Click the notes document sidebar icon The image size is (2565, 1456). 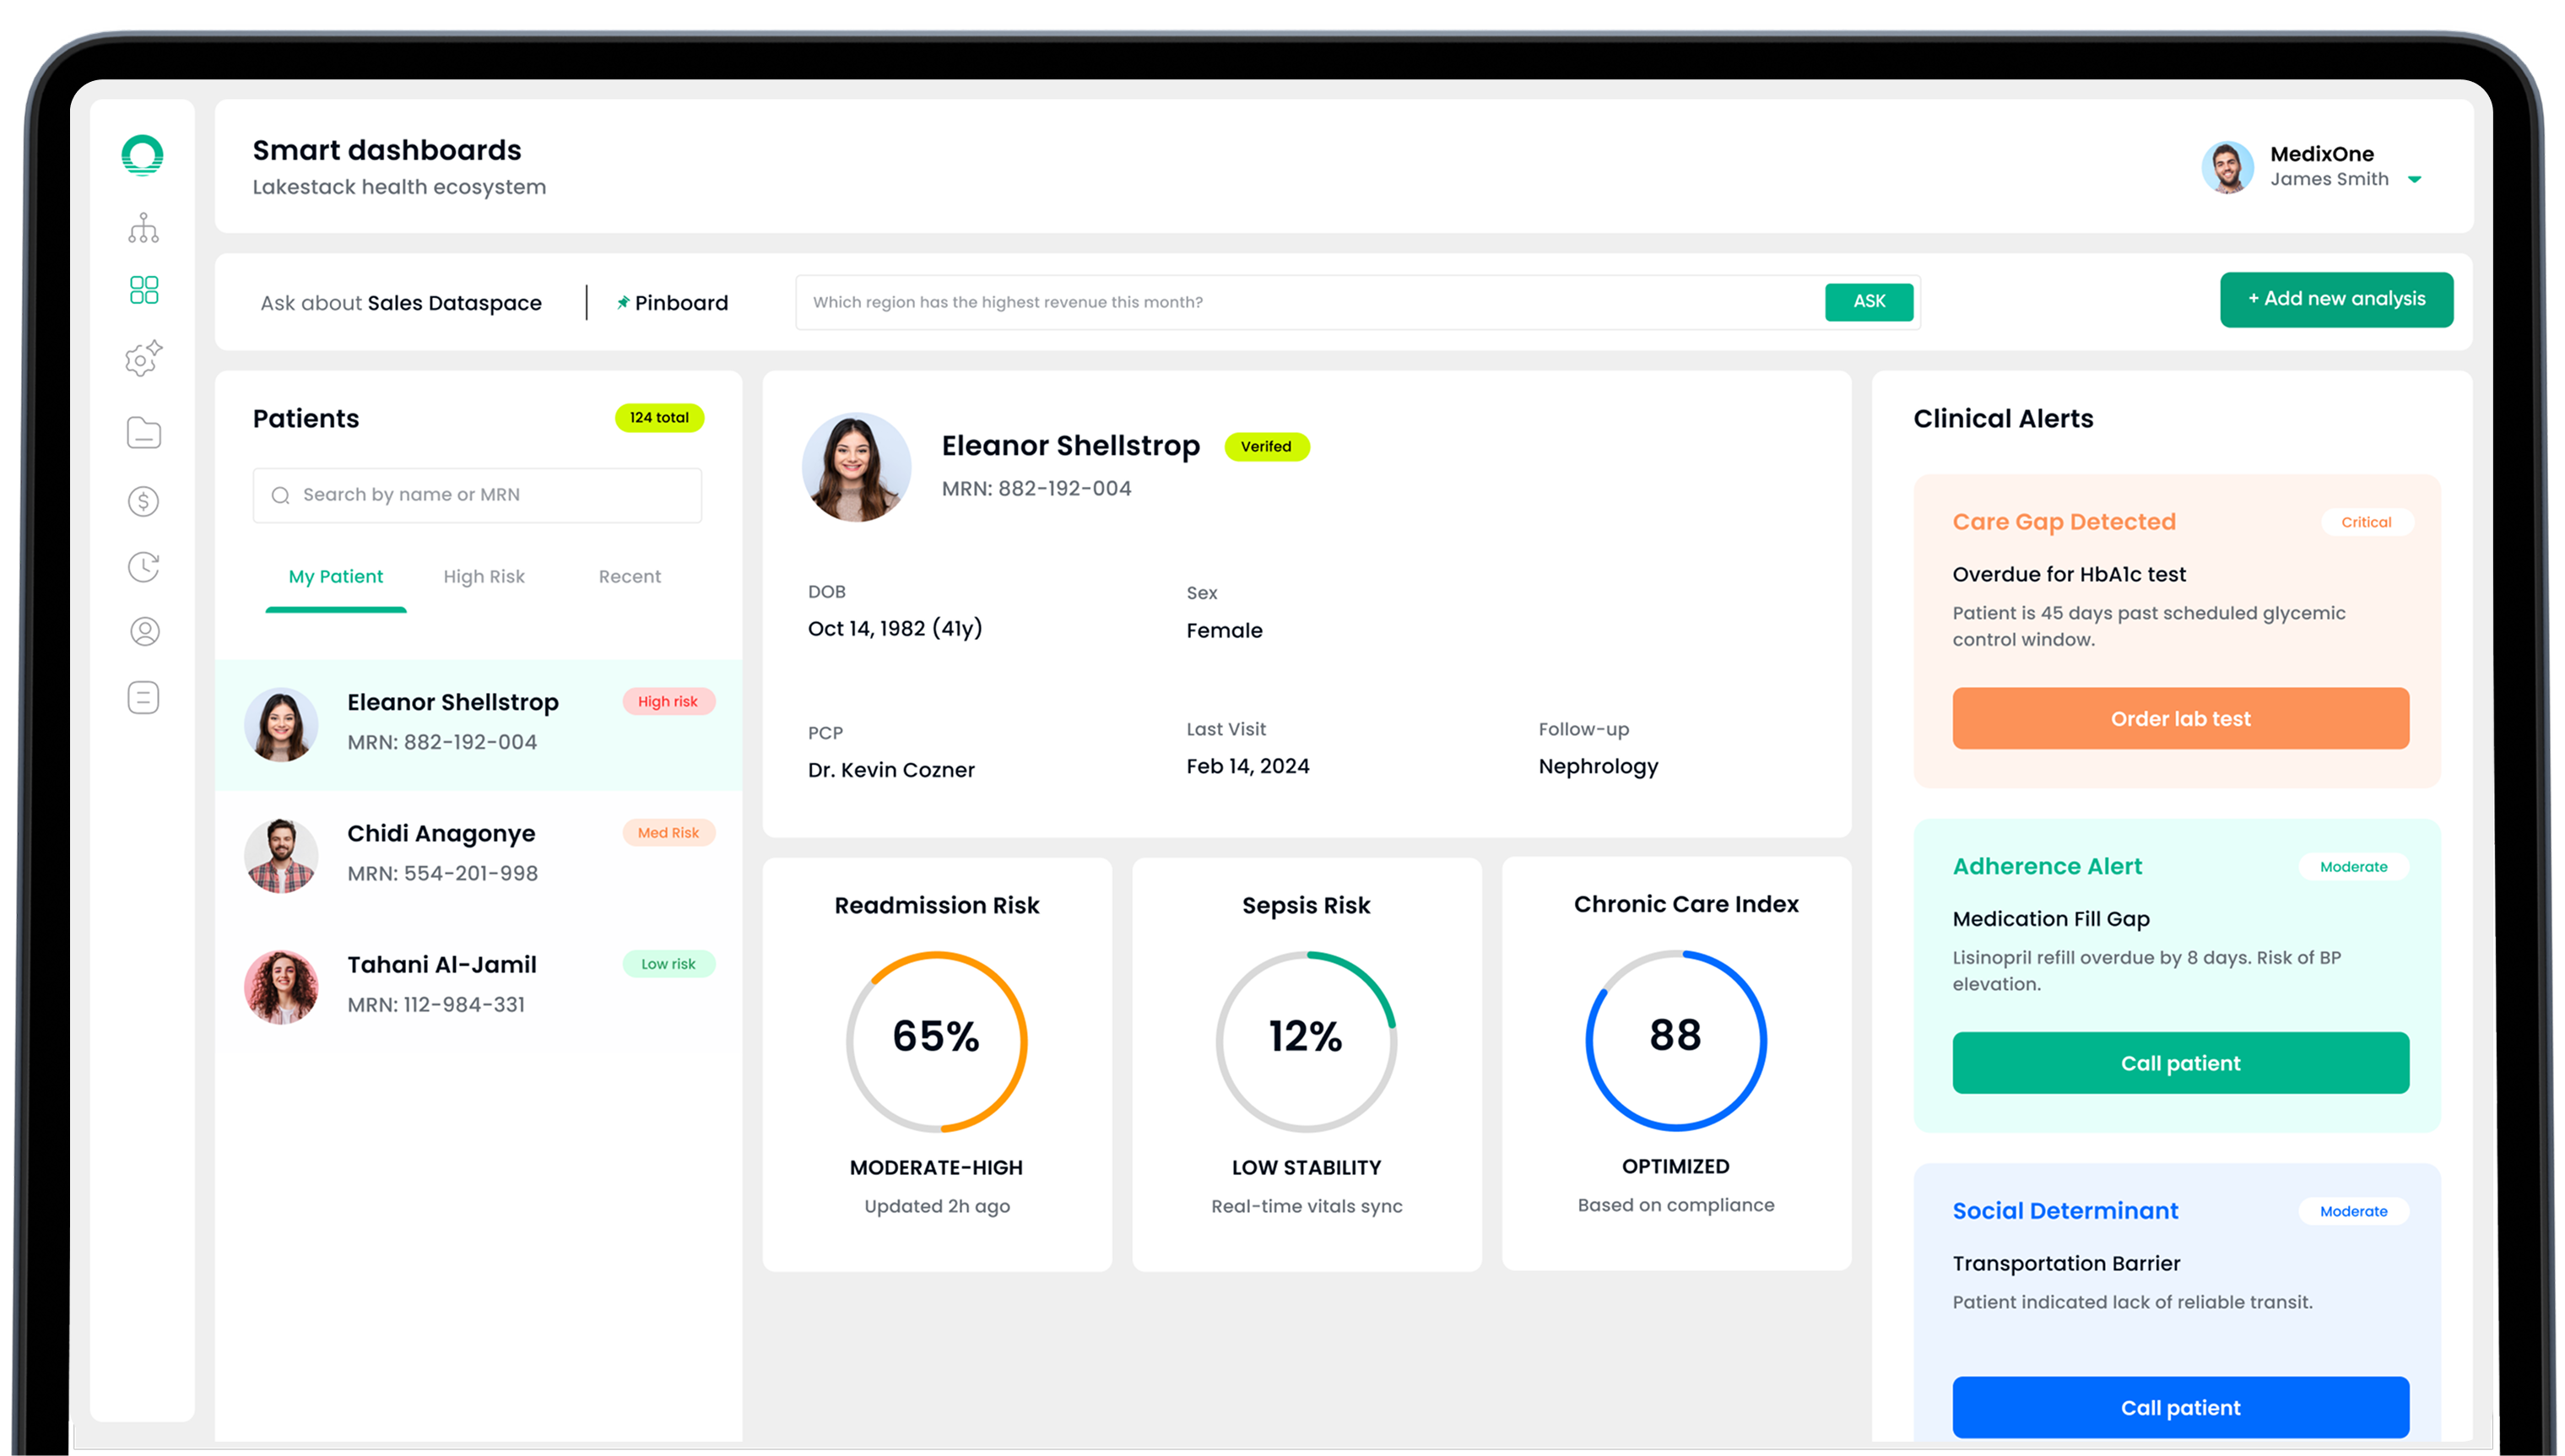143,697
